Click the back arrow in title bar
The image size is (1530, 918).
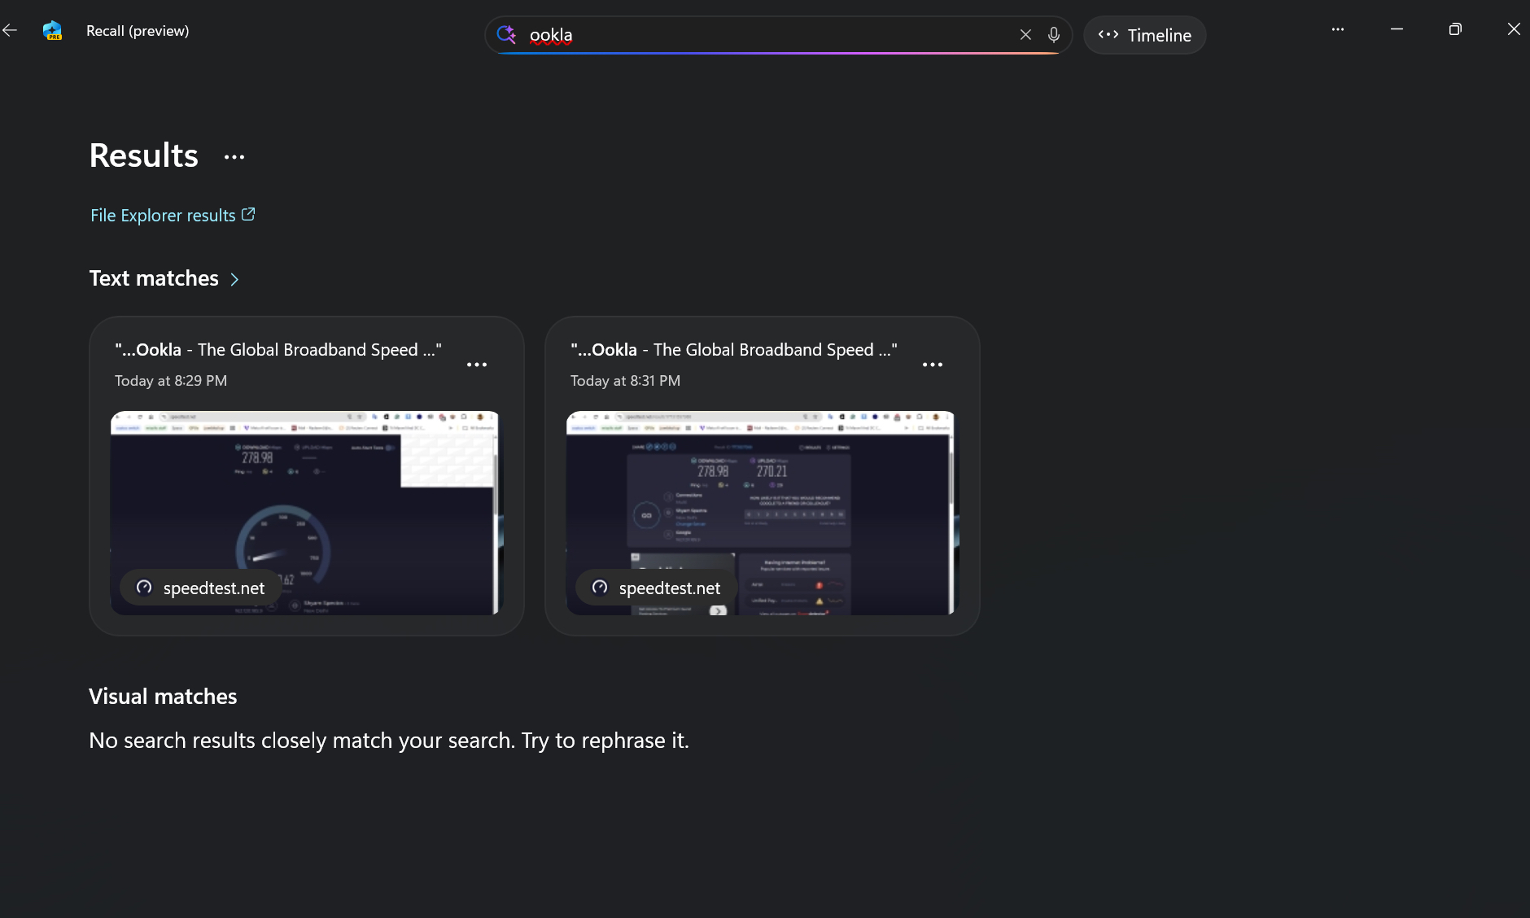(x=10, y=30)
